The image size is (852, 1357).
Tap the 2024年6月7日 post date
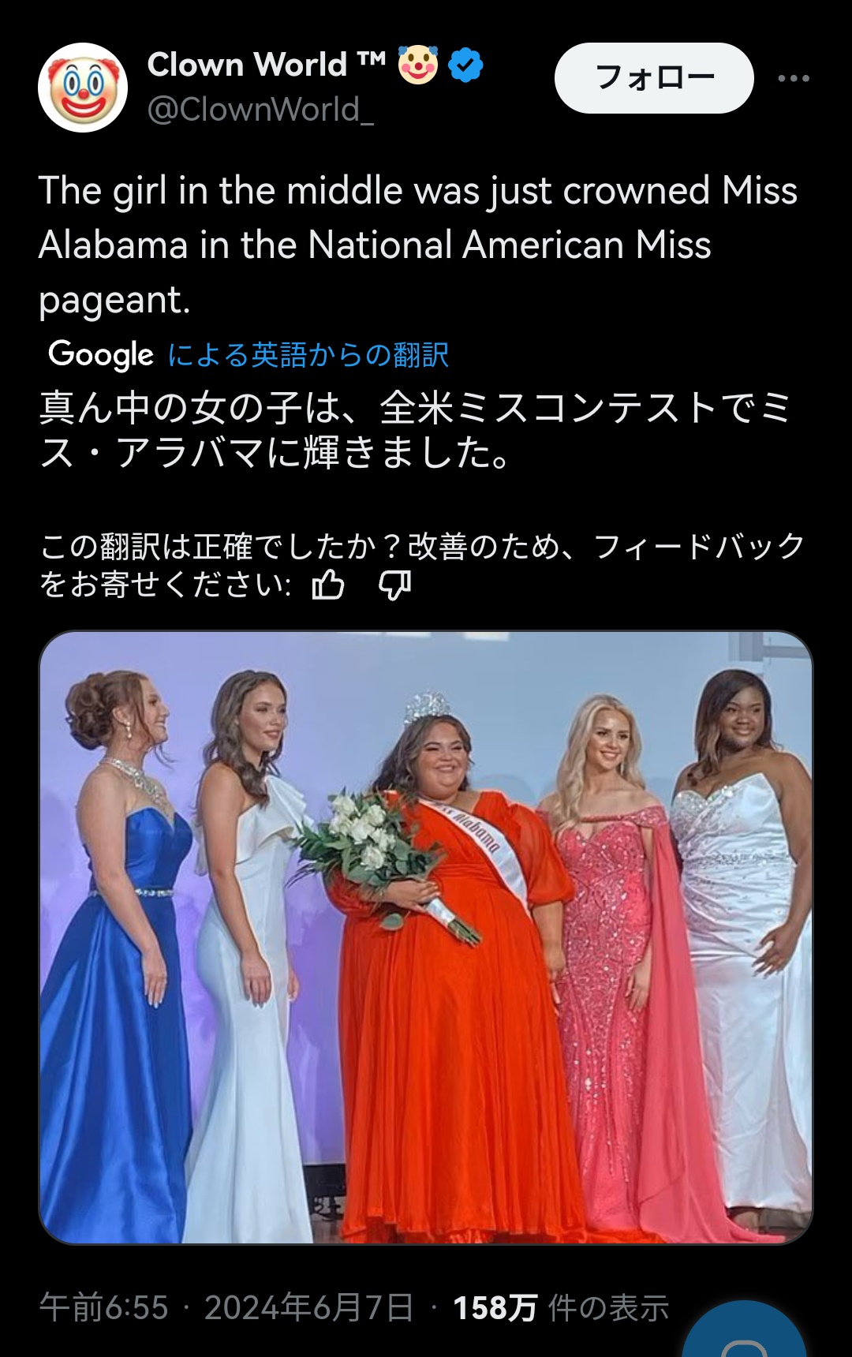[309, 1307]
